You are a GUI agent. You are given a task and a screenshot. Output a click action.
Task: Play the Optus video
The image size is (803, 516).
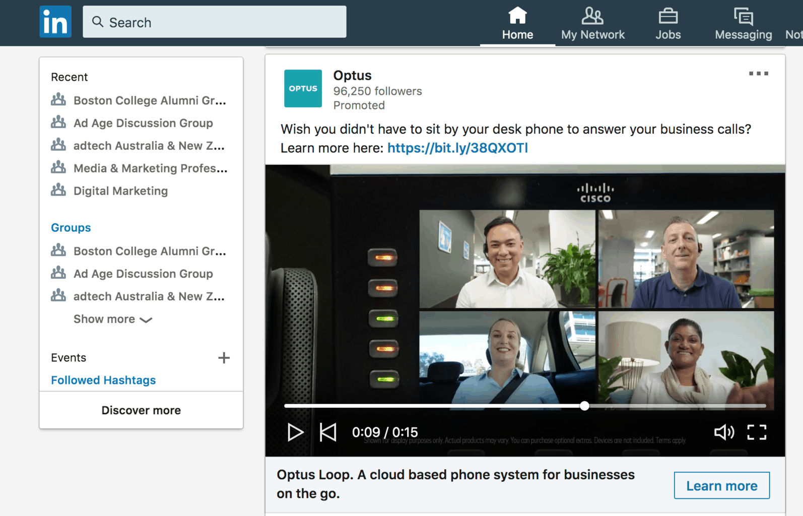click(x=295, y=432)
